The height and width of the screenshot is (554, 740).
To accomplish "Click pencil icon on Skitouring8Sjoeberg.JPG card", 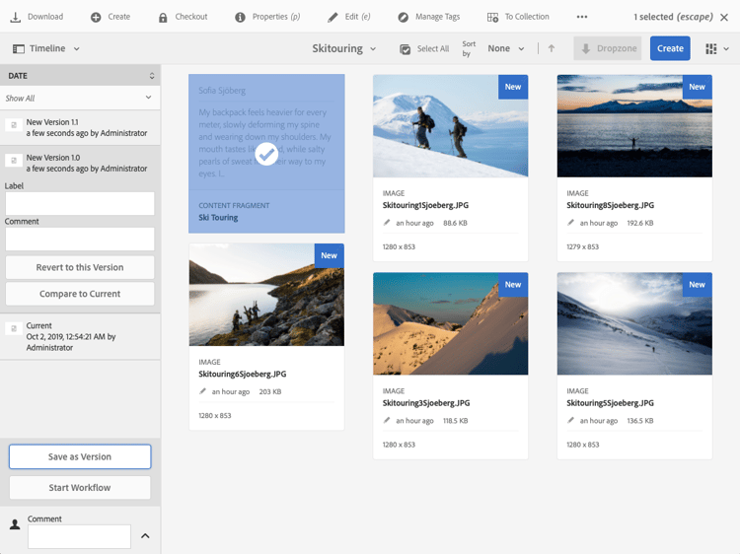I will click(571, 223).
